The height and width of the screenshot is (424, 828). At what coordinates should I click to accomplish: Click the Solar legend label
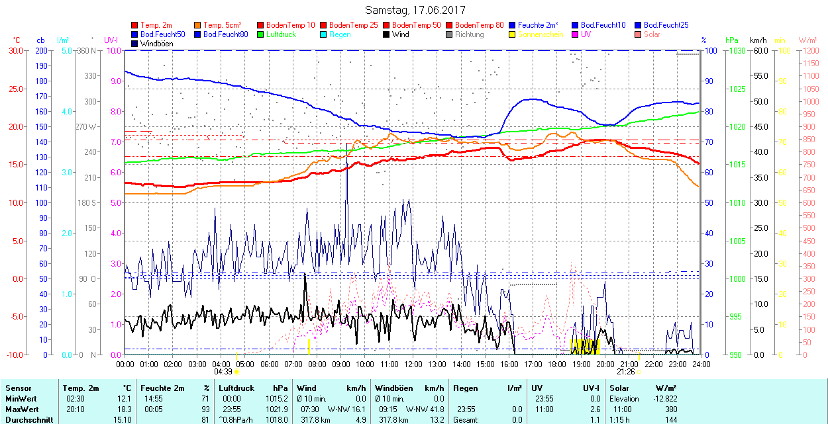pyautogui.click(x=651, y=34)
